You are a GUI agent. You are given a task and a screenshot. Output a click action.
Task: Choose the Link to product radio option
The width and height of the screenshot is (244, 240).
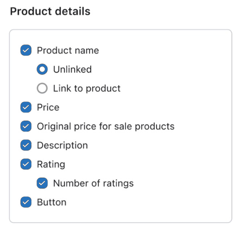[42, 89]
